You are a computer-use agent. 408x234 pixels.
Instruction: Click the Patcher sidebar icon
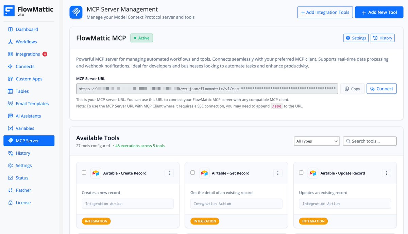tap(10, 190)
